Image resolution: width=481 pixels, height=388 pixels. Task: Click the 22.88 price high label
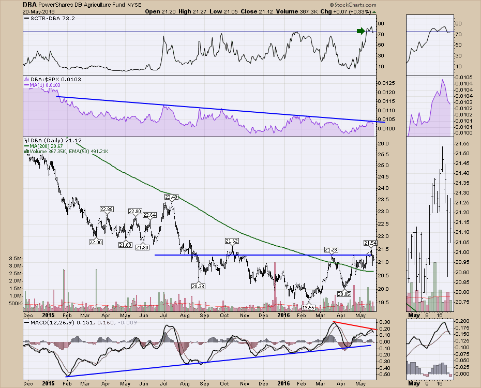tap(107, 210)
